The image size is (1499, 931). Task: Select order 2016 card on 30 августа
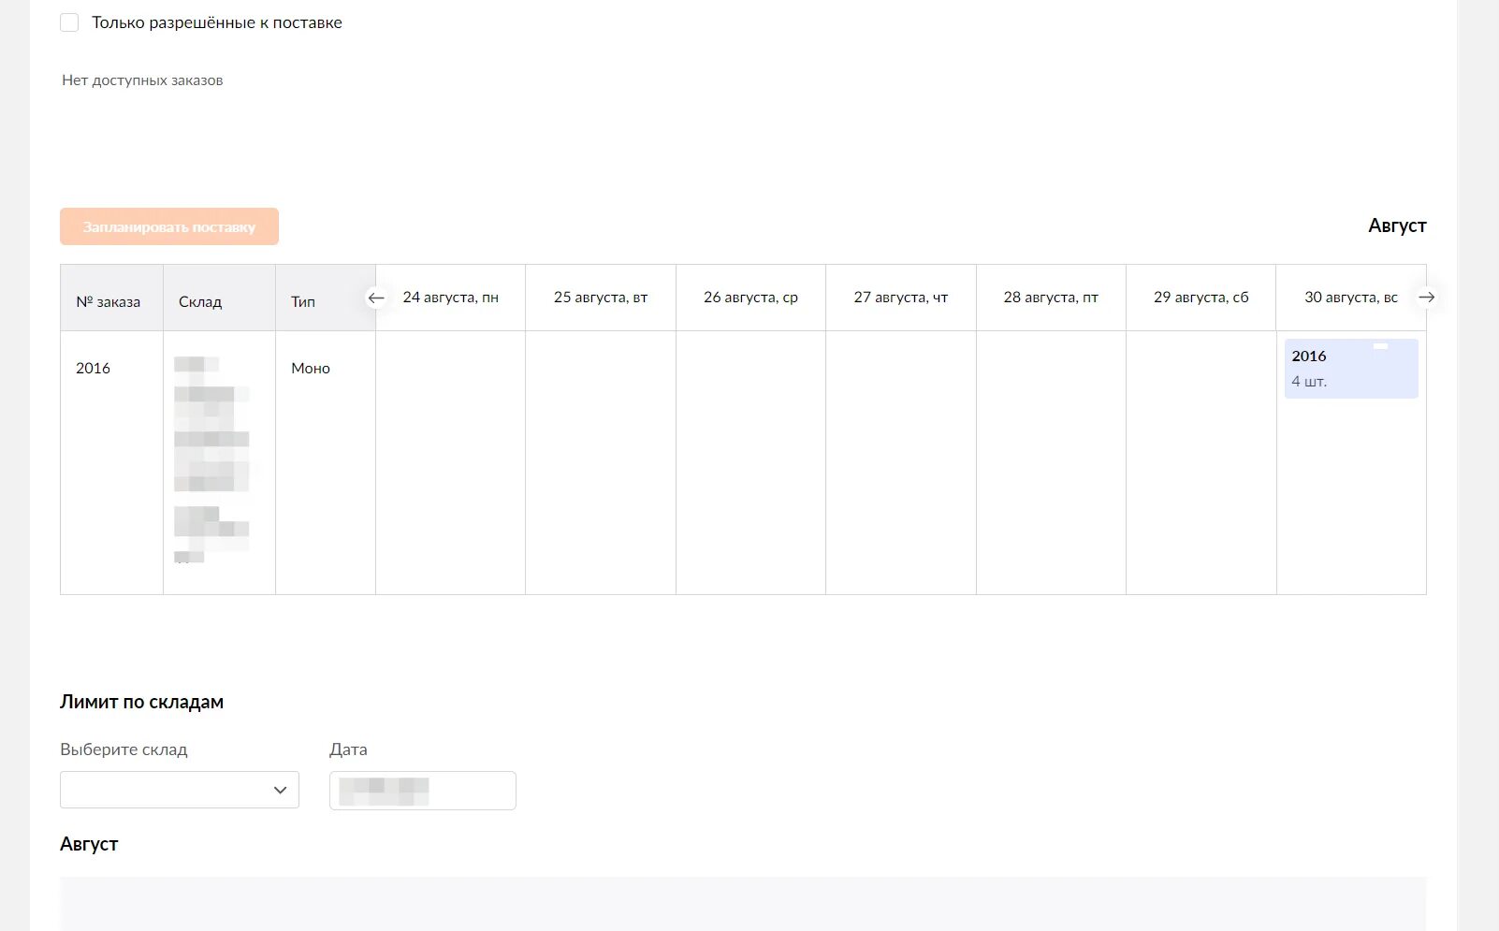point(1351,369)
